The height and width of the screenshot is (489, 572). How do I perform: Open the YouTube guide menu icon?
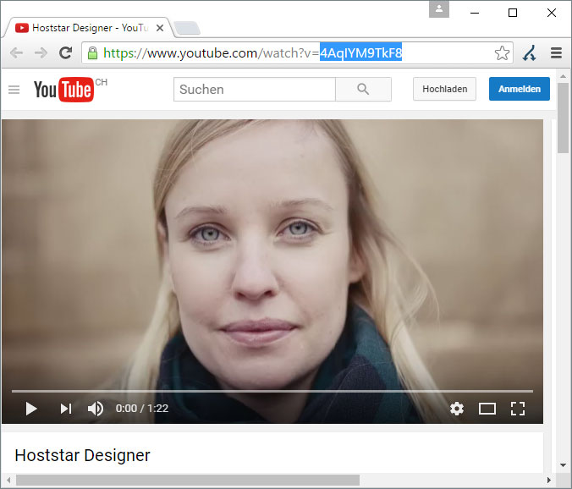14,90
